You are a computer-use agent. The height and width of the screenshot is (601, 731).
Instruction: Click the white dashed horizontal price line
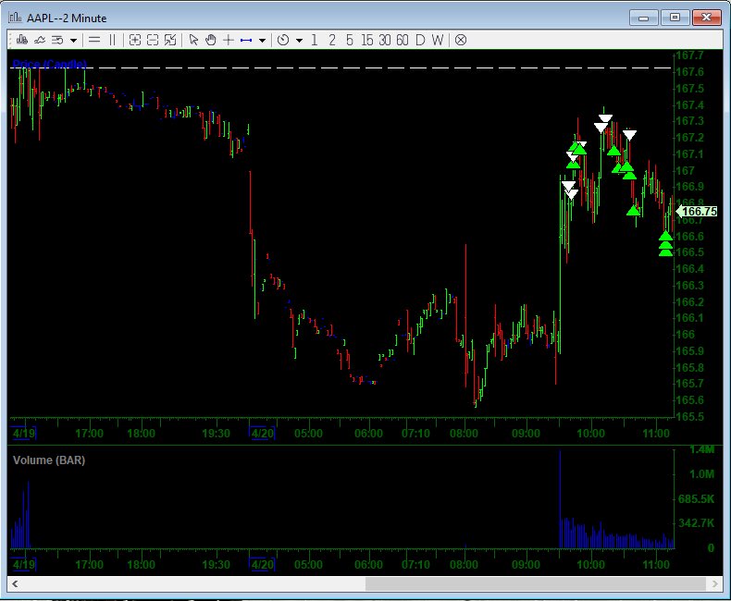click(x=341, y=68)
